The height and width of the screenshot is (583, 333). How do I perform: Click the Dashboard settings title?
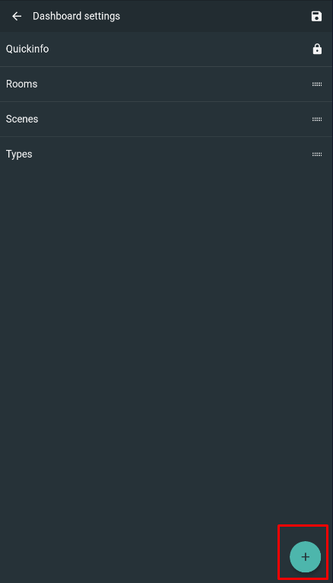[x=76, y=16]
